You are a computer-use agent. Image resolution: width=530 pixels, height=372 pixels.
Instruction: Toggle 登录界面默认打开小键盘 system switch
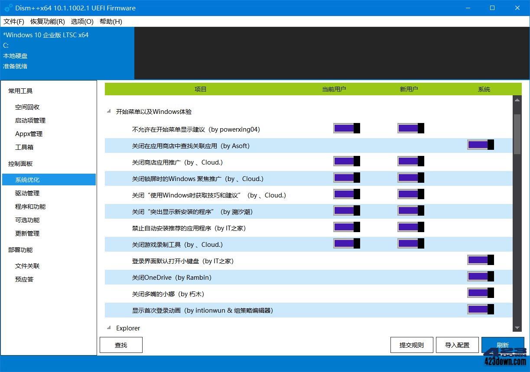tap(480, 260)
